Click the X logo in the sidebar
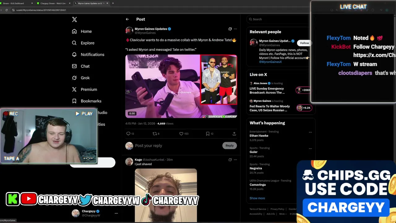The width and height of the screenshot is (396, 223). click(74, 20)
